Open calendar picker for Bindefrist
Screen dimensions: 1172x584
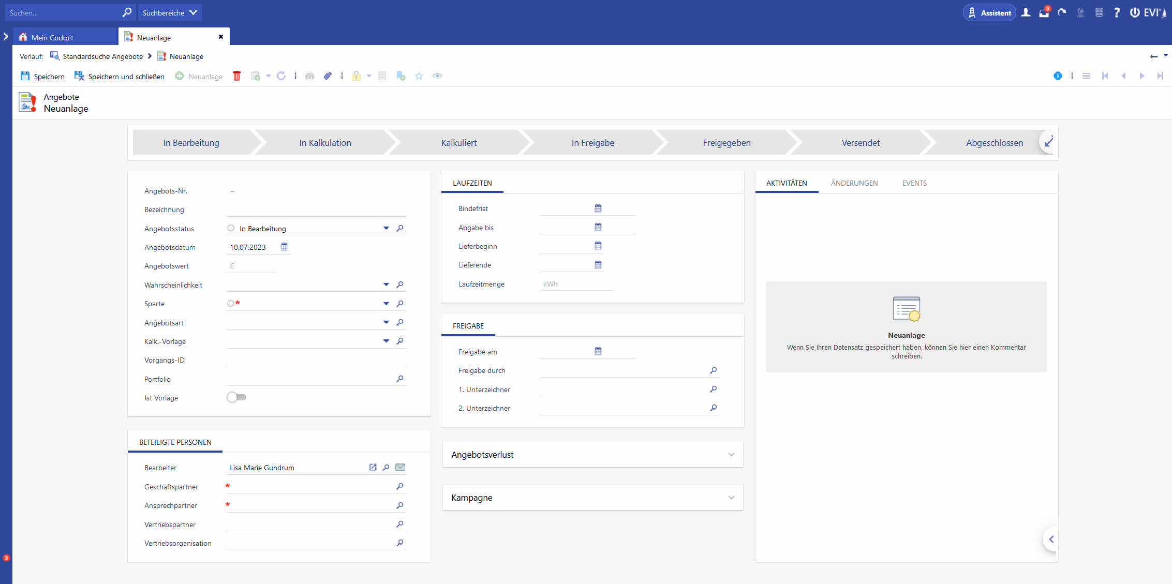coord(598,208)
